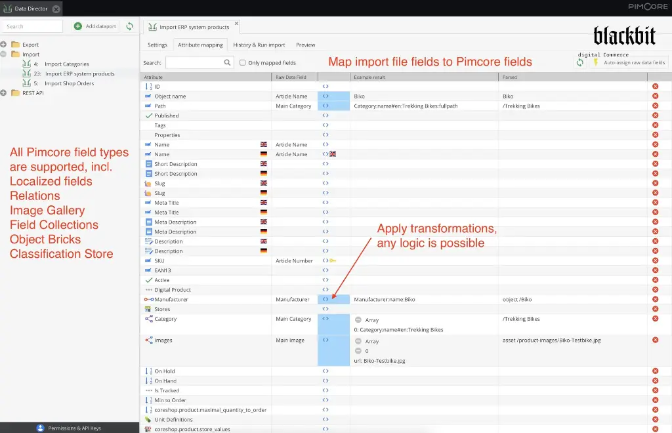Screen dimensions: 672x433
Task: Select Main Image raw data field cell
Action: coord(294,340)
